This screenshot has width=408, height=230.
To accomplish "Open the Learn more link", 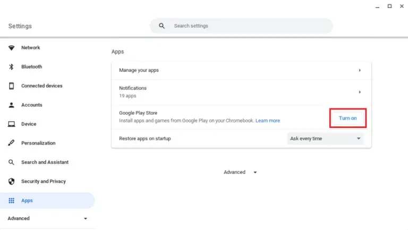I will (x=267, y=121).
